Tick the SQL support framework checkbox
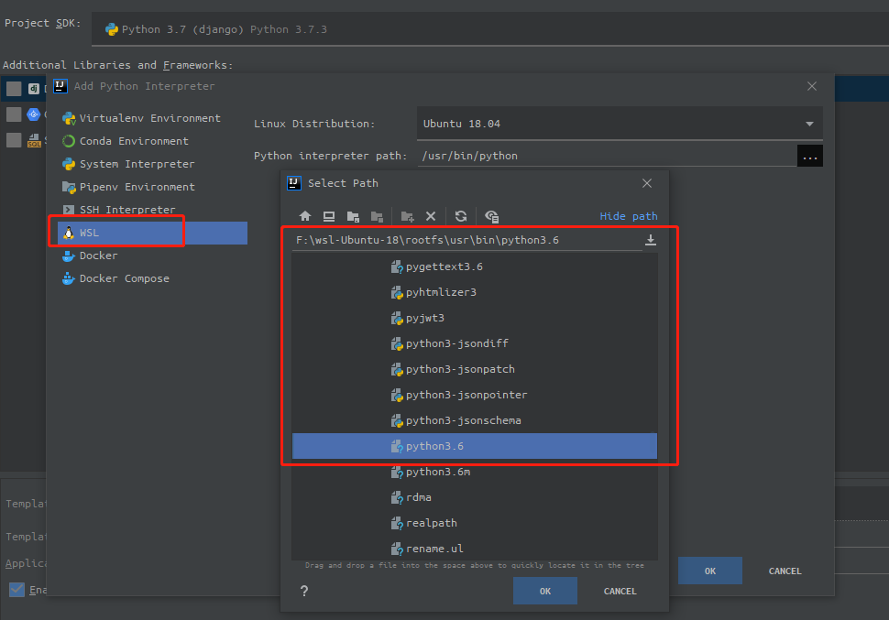This screenshot has width=889, height=620. [x=14, y=140]
